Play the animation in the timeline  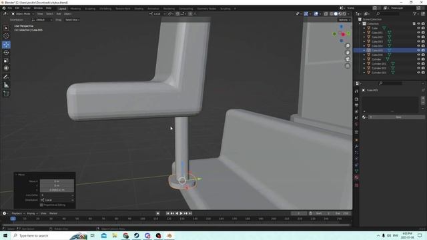[x=181, y=213]
